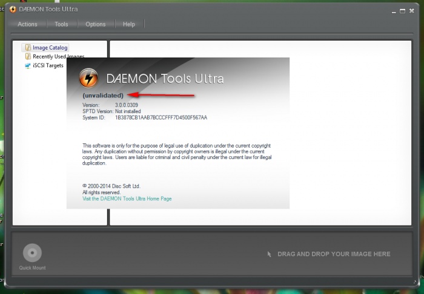The image size is (424, 294).
Task: Visit the DAEMON Tools Ultra Home Page link
Action: click(127, 198)
